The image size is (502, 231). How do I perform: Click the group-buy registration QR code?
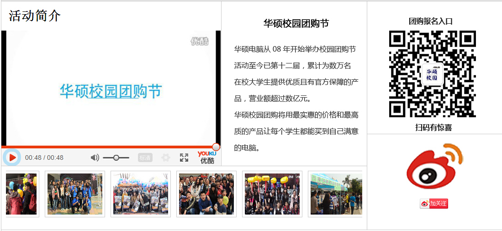pyautogui.click(x=433, y=74)
